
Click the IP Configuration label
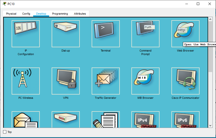pyautogui.click(x=26, y=52)
